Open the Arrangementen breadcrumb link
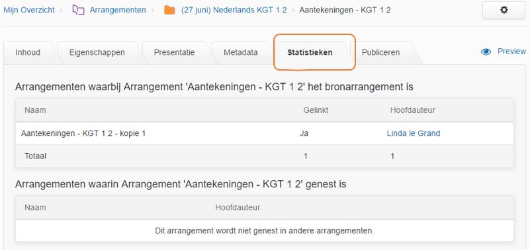This screenshot has width=530, height=250. click(118, 10)
